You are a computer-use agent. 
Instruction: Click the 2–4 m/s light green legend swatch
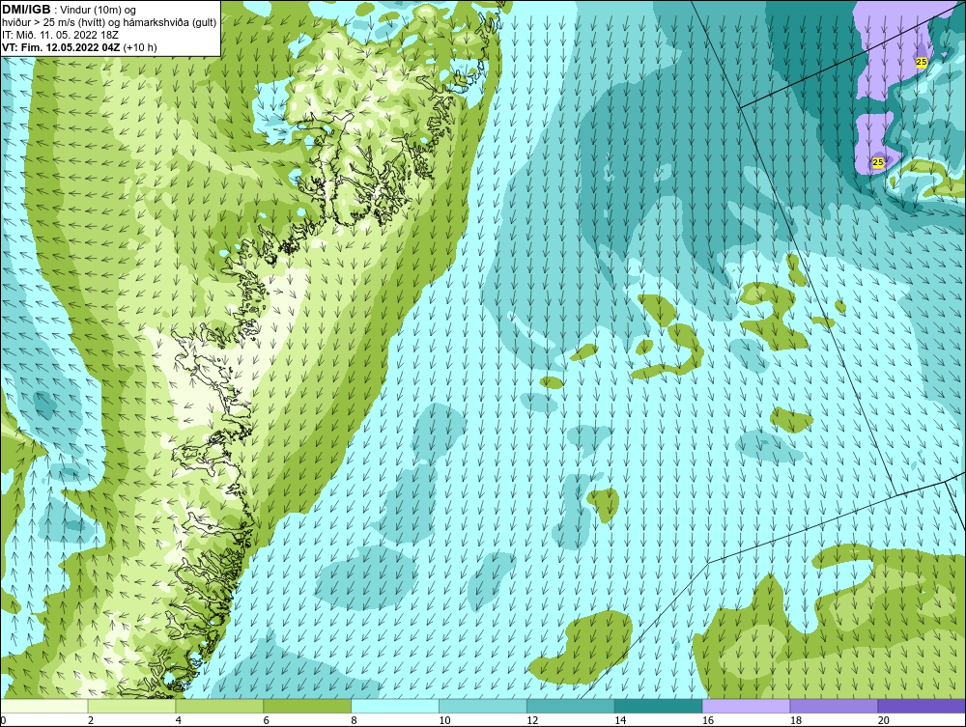point(131,706)
